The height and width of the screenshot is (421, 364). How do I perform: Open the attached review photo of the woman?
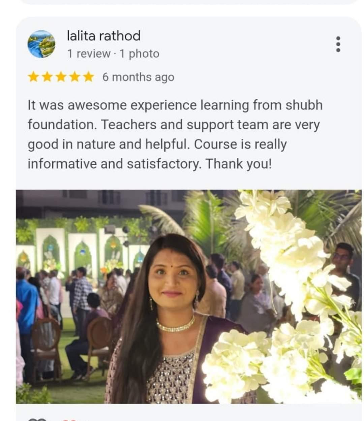pyautogui.click(x=188, y=296)
